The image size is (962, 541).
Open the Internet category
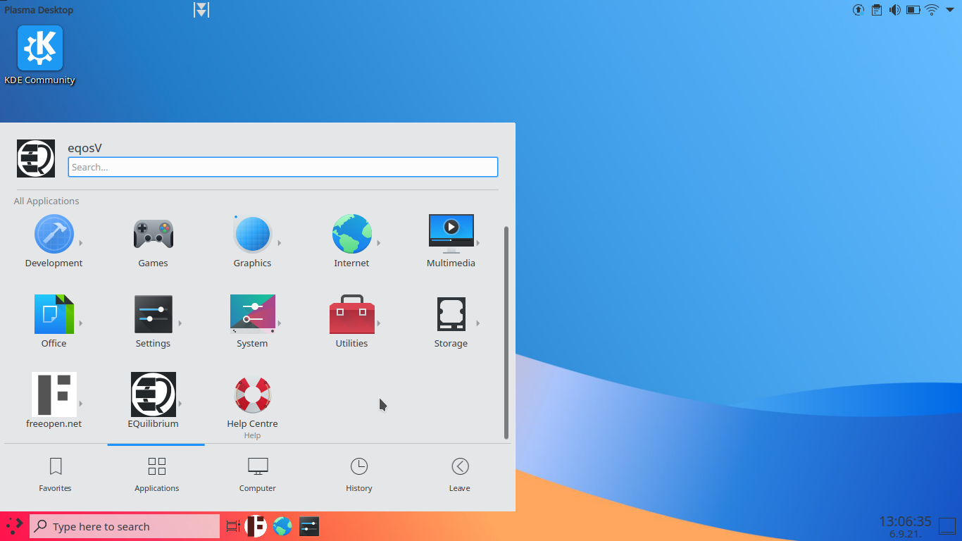(x=352, y=242)
